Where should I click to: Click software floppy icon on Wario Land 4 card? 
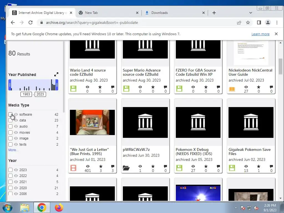[x=73, y=89]
